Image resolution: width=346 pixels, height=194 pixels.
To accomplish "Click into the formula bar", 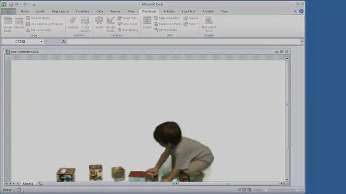I will [x=184, y=41].
